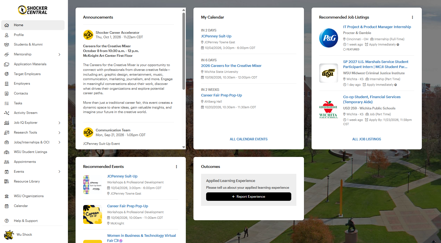Navigate to WSU Student Listings

tap(33, 152)
